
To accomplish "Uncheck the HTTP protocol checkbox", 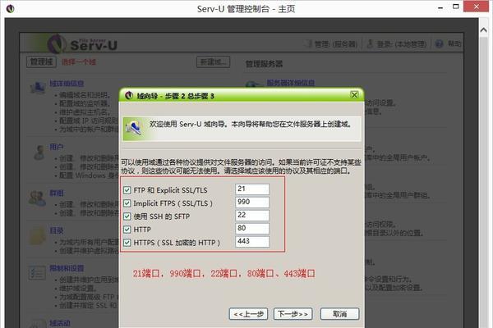I will pos(127,230).
